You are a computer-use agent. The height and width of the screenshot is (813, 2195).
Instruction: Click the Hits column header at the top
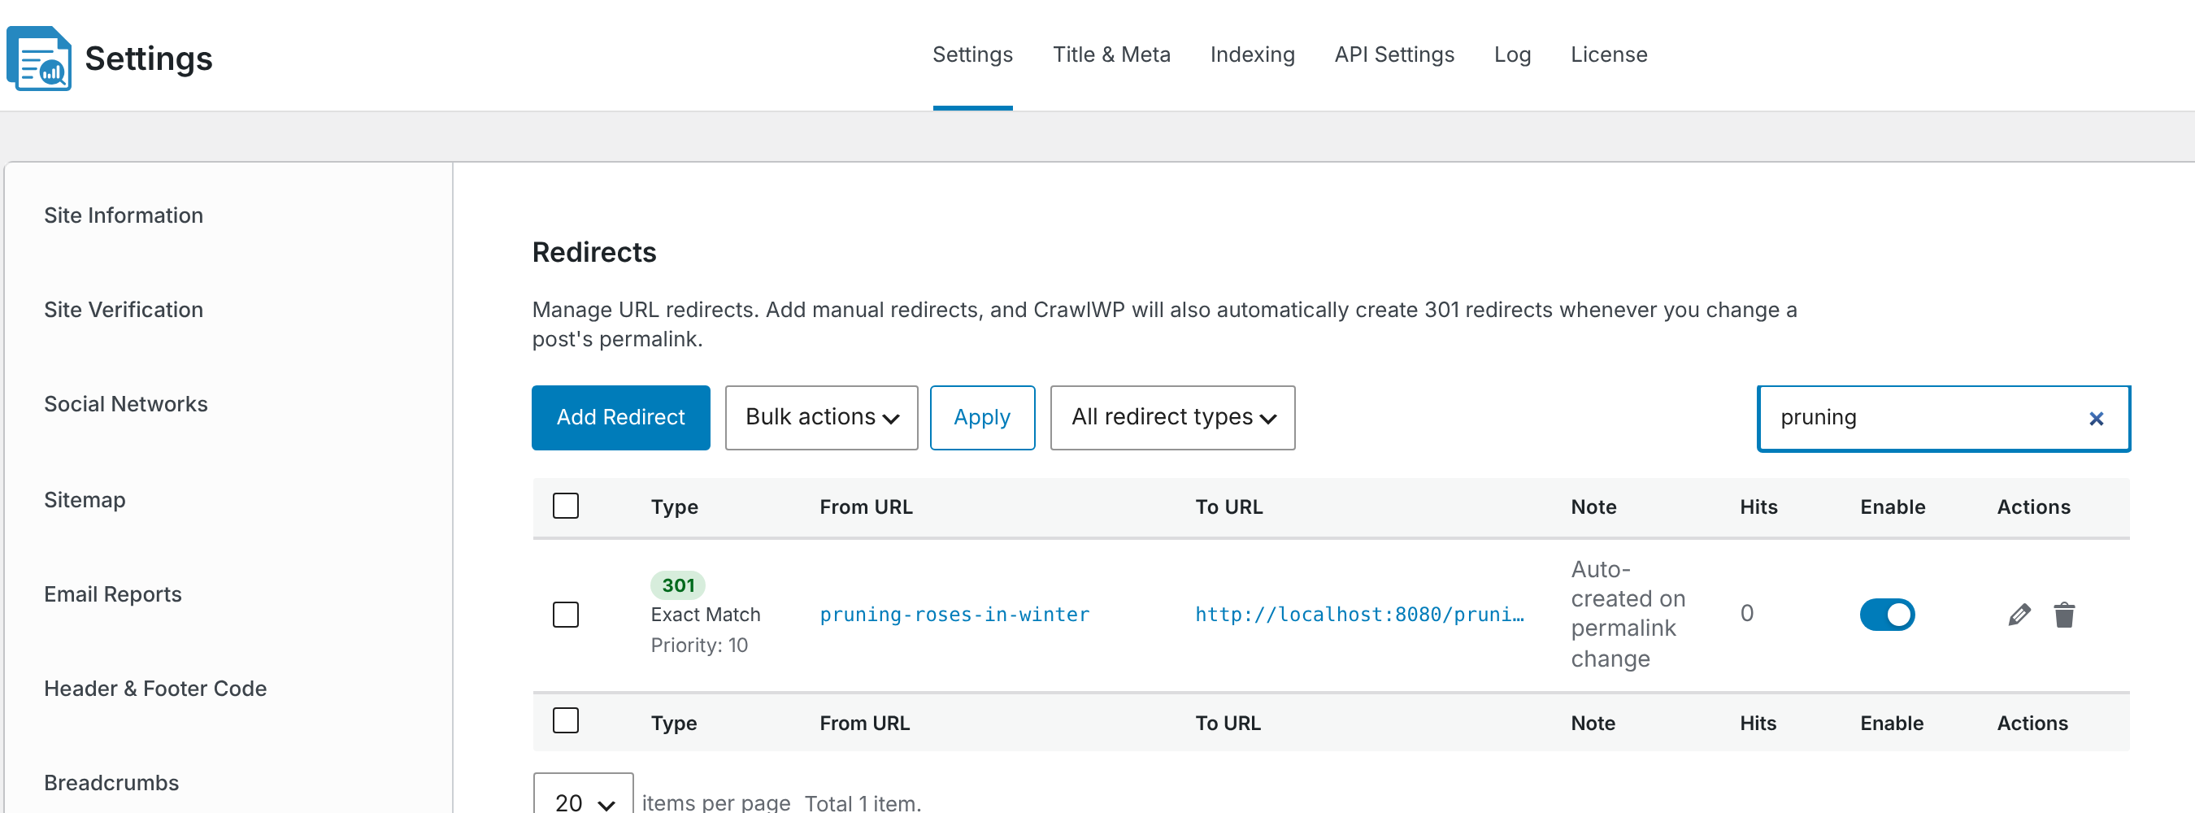click(1758, 507)
